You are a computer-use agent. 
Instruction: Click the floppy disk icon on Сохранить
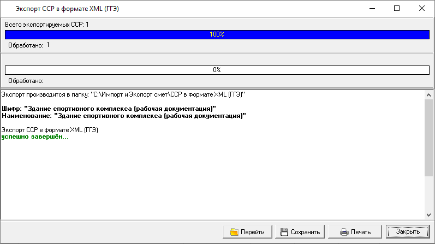point(284,231)
